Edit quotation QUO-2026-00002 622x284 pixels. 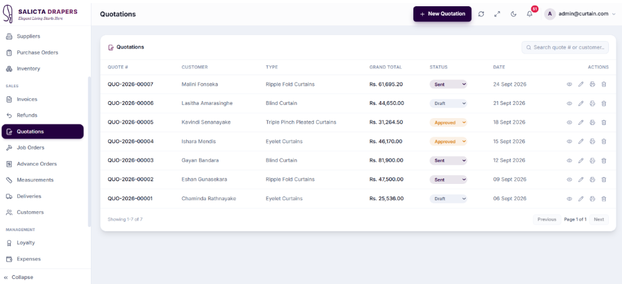[581, 180]
